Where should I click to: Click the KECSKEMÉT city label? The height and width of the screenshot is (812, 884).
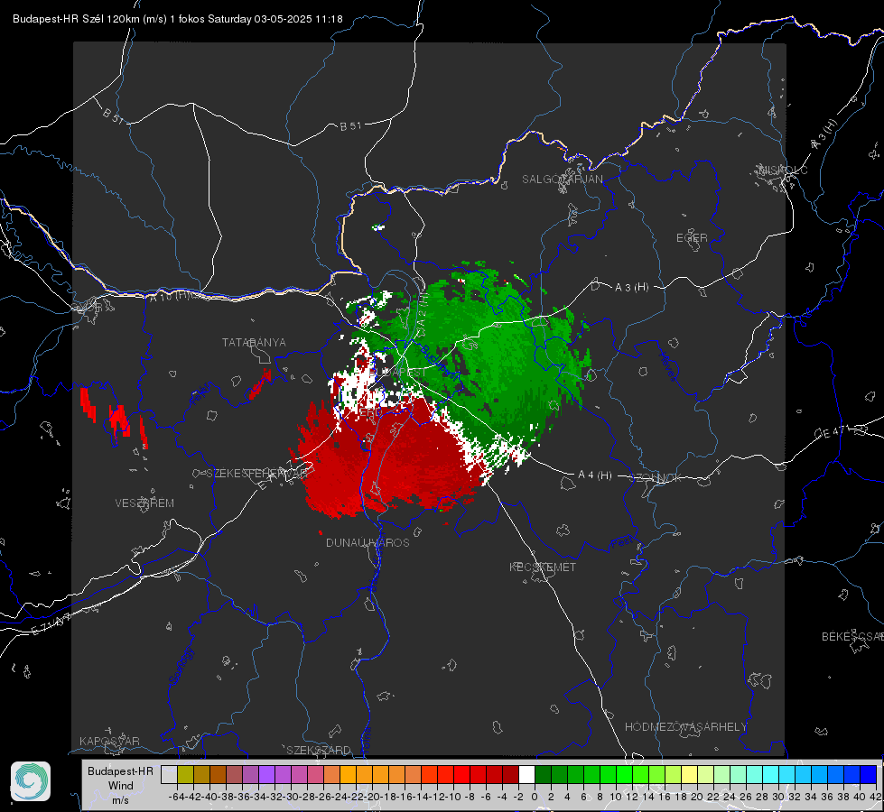point(543,567)
